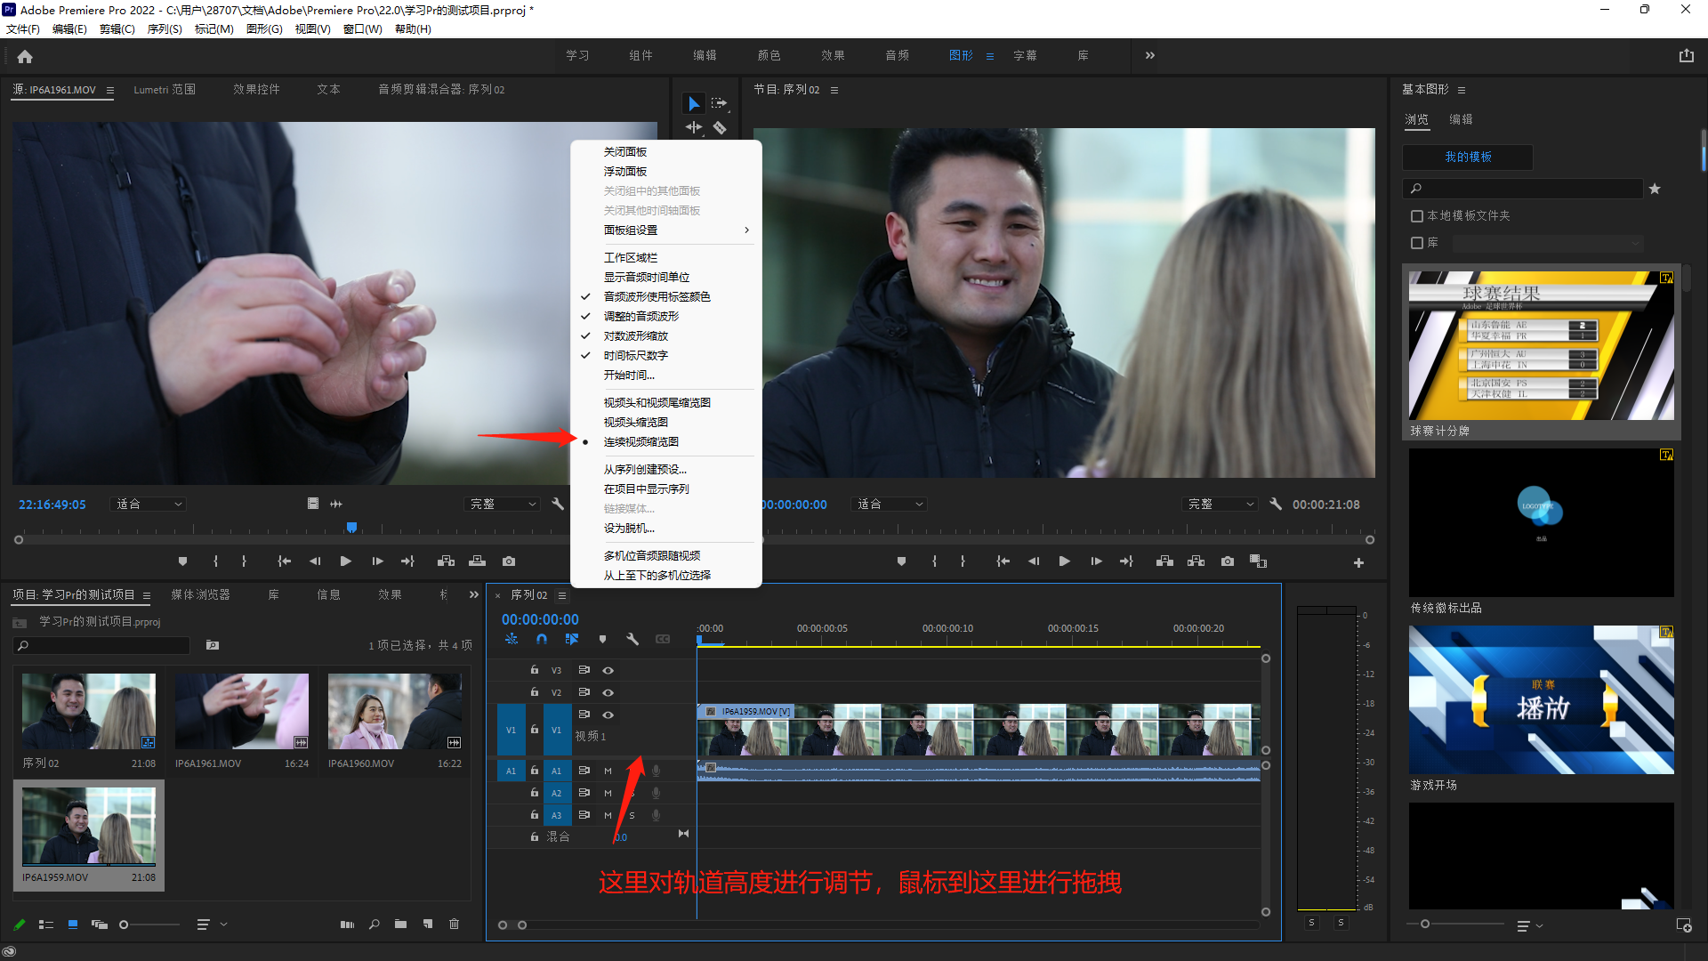Open Program monitor wrench settings
The width and height of the screenshot is (1708, 961).
click(x=1276, y=504)
